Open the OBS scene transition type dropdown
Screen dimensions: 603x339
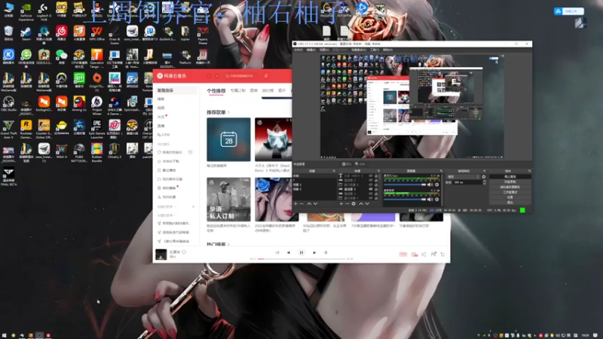click(464, 177)
